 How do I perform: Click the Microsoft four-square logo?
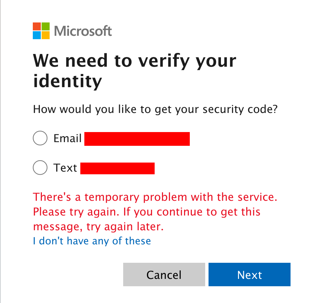41,31
